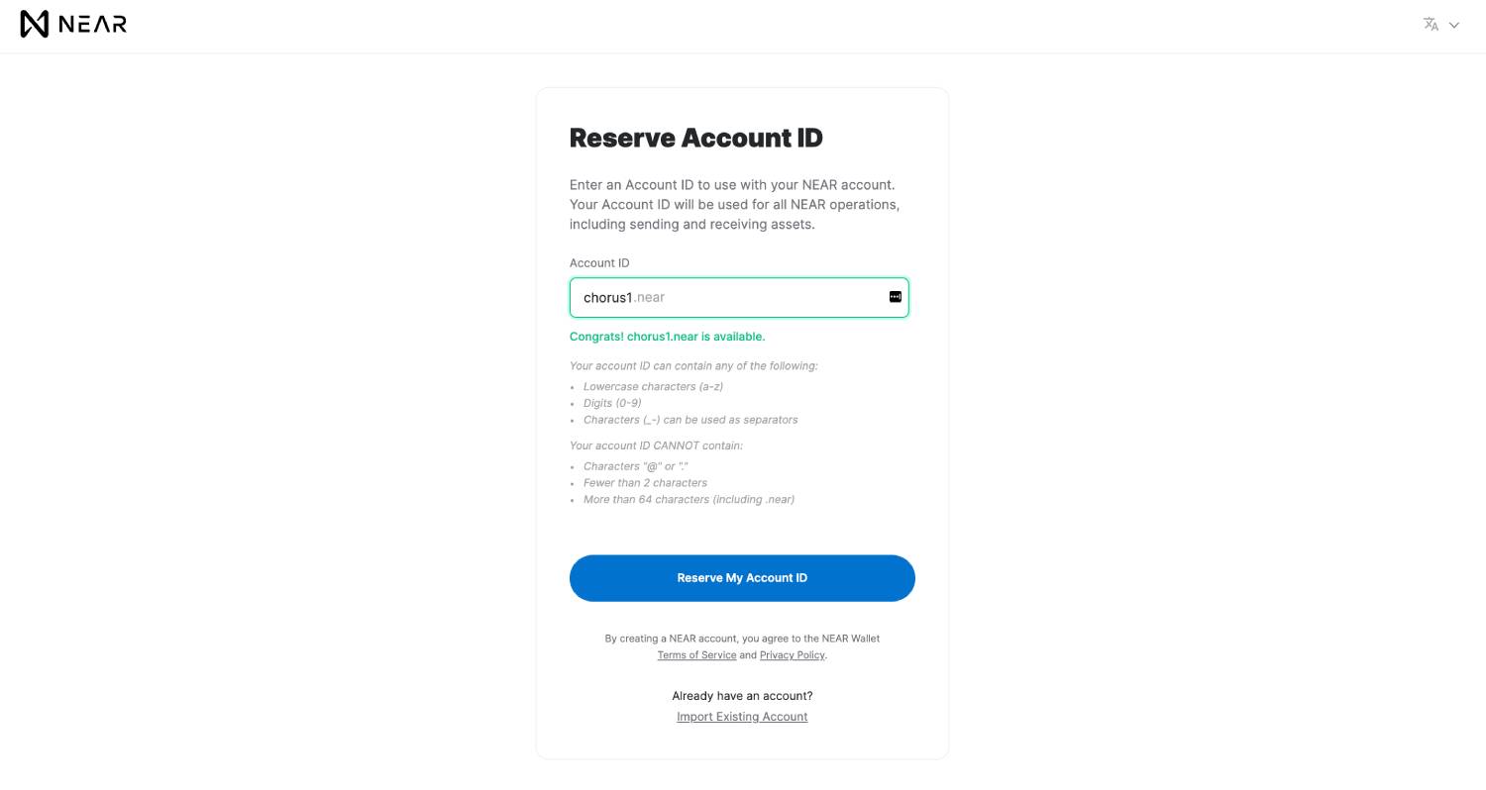Open the Terms of Service link
This screenshot has width=1486, height=790.
[696, 655]
